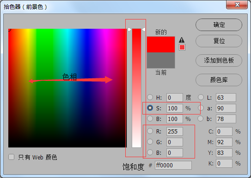Close the color picker dialog
Viewport: 251px width, 178px height.
[237, 5]
